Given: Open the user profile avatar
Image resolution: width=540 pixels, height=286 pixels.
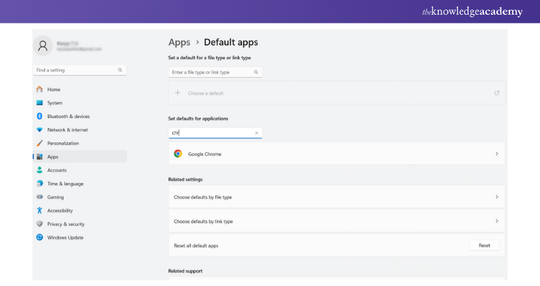Looking at the screenshot, I should point(43,46).
